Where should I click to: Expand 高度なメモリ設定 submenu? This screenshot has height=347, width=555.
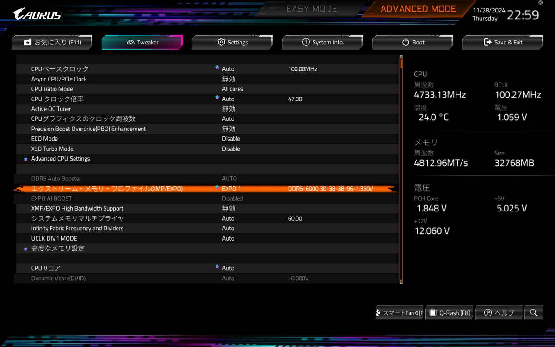coord(58,248)
